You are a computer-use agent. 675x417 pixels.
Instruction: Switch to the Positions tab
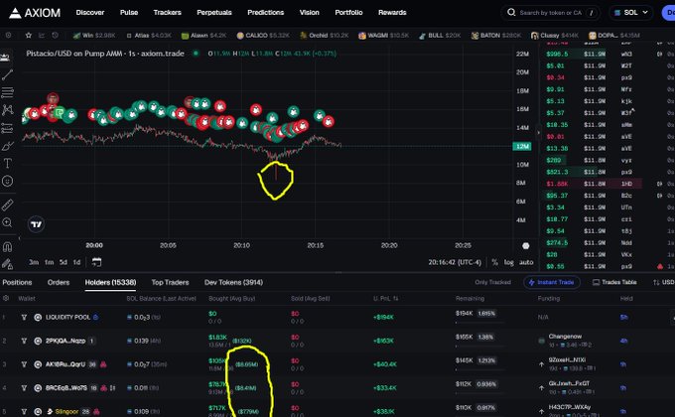(17, 282)
